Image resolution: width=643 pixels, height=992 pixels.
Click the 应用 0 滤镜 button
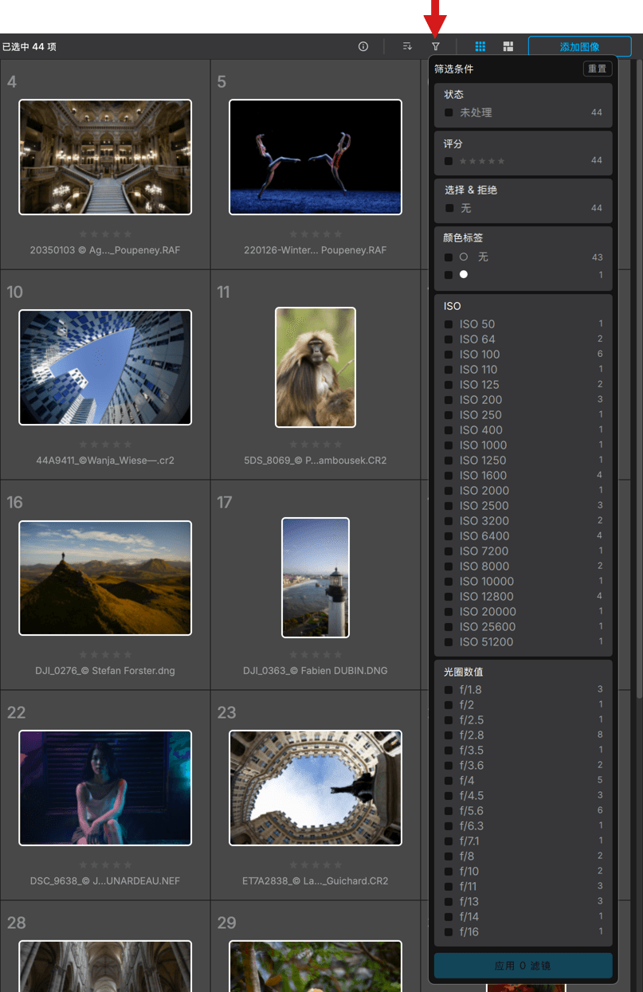pyautogui.click(x=523, y=966)
